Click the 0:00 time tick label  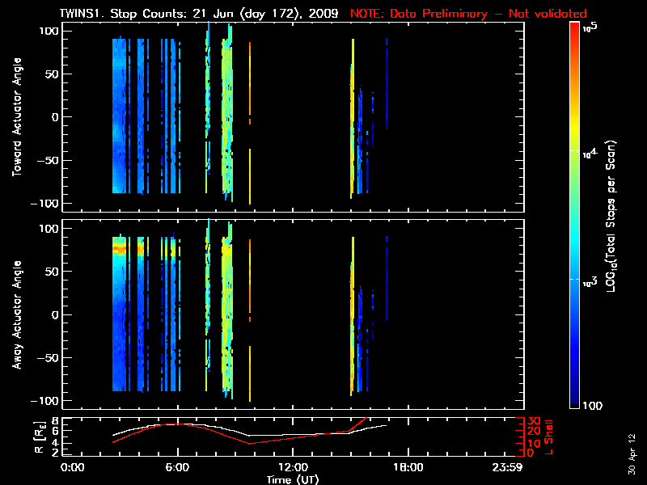(x=73, y=468)
